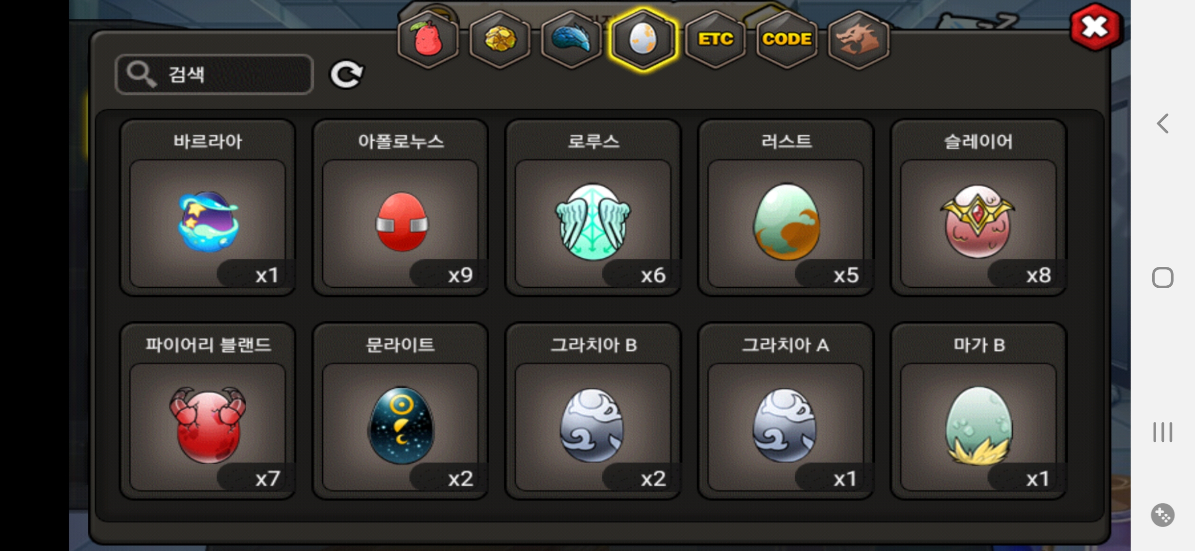Viewport: 1195px width, 551px height.
Task: Tap the gamepad icon in navigation bar
Action: (1162, 515)
